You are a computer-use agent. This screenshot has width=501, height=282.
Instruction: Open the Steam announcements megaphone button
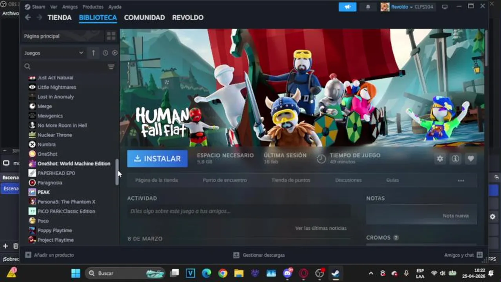(x=348, y=7)
